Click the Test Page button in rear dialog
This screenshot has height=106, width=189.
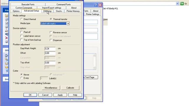pyautogui.click(x=91, y=77)
